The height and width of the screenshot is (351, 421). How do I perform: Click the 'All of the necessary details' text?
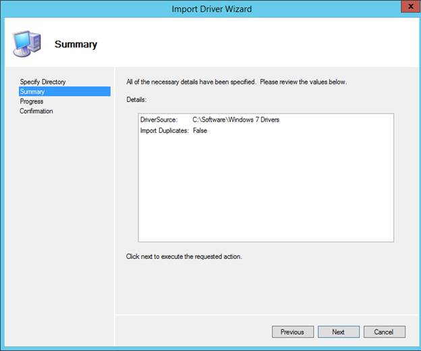[x=236, y=82]
